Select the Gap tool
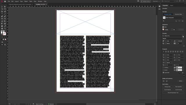This screenshot has height=105, width=186. [5, 9]
